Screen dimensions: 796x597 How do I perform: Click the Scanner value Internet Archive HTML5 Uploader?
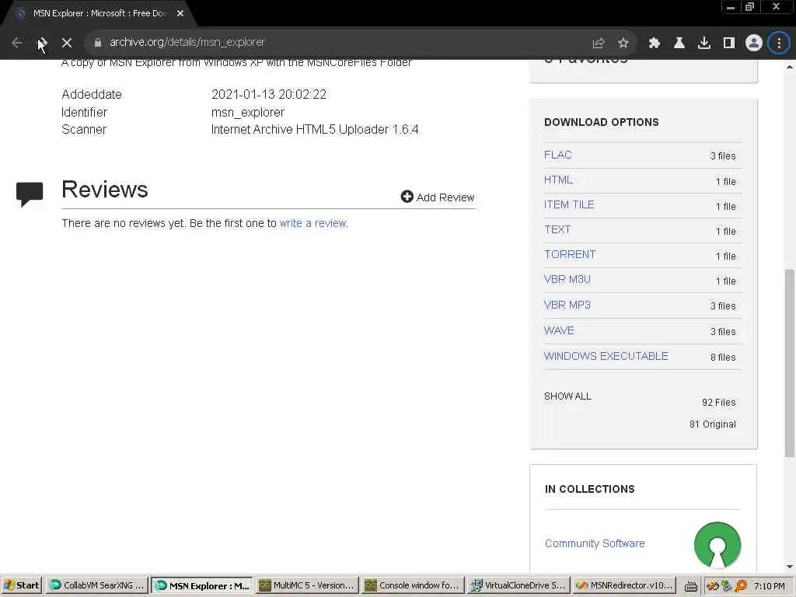315,130
